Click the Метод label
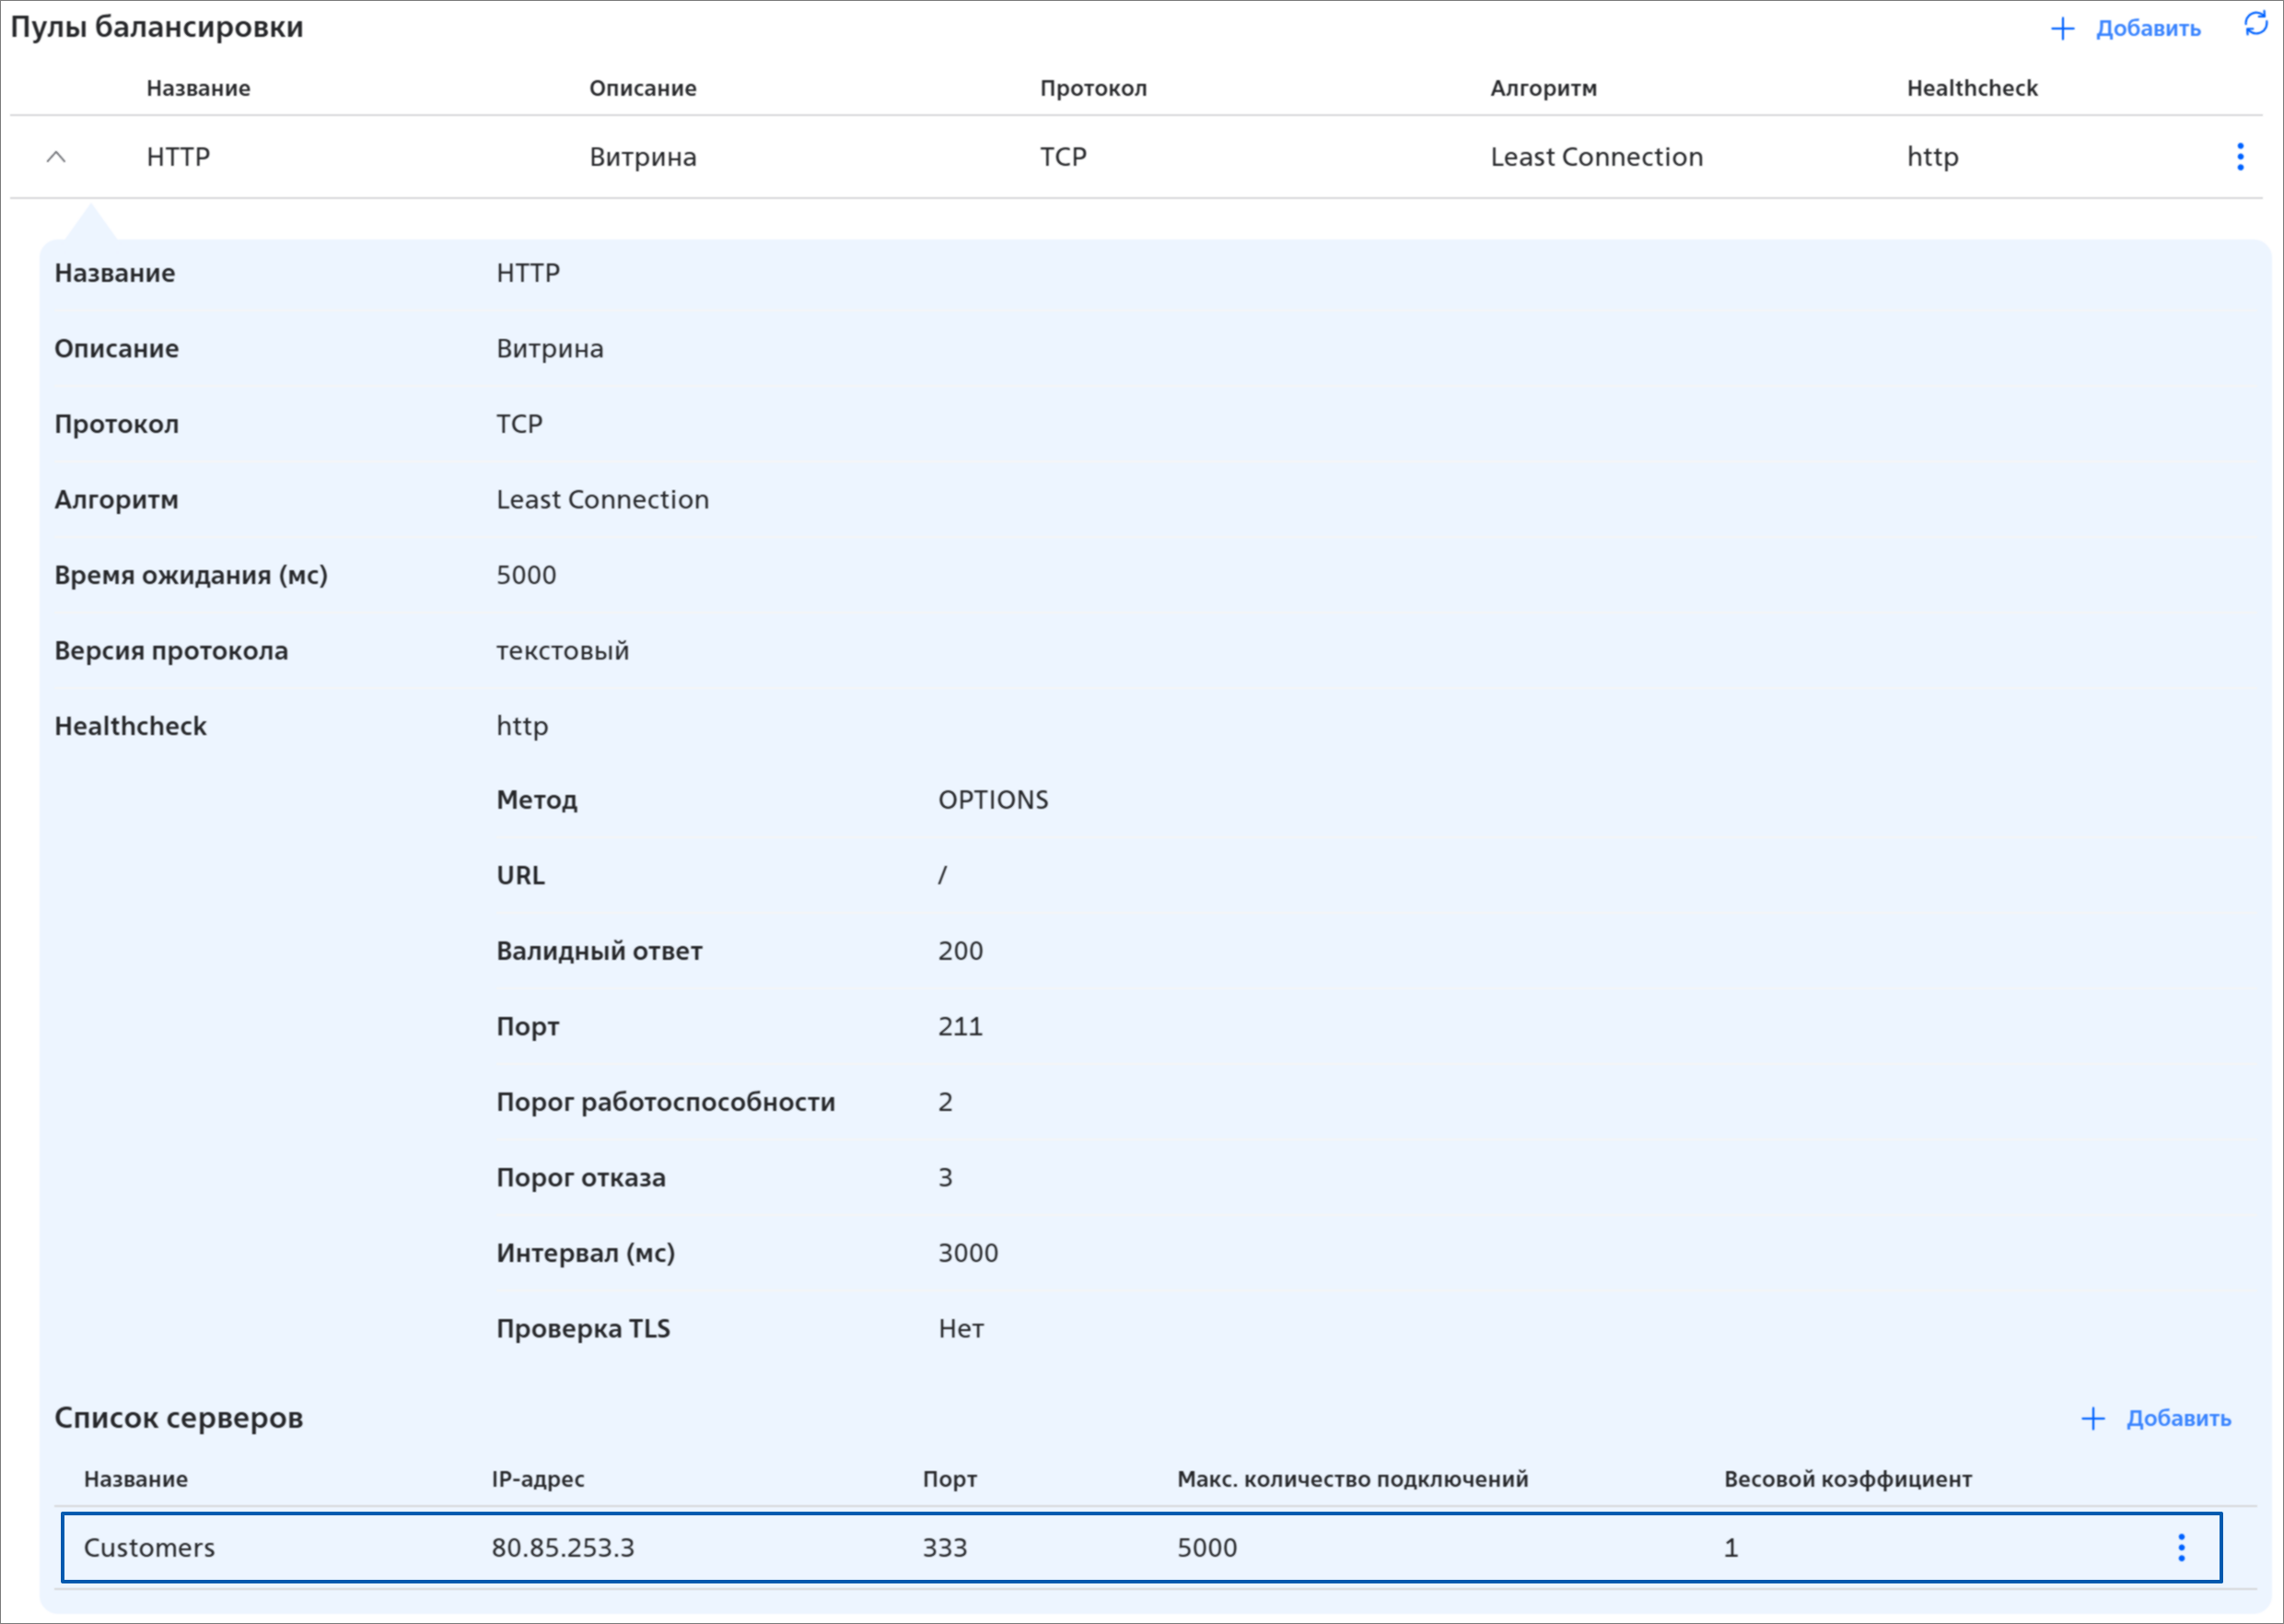 click(537, 800)
